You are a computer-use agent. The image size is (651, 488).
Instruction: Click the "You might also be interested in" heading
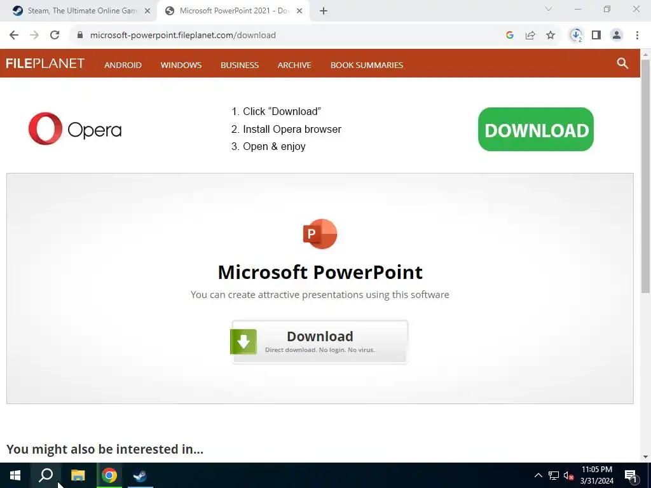pyautogui.click(x=105, y=449)
